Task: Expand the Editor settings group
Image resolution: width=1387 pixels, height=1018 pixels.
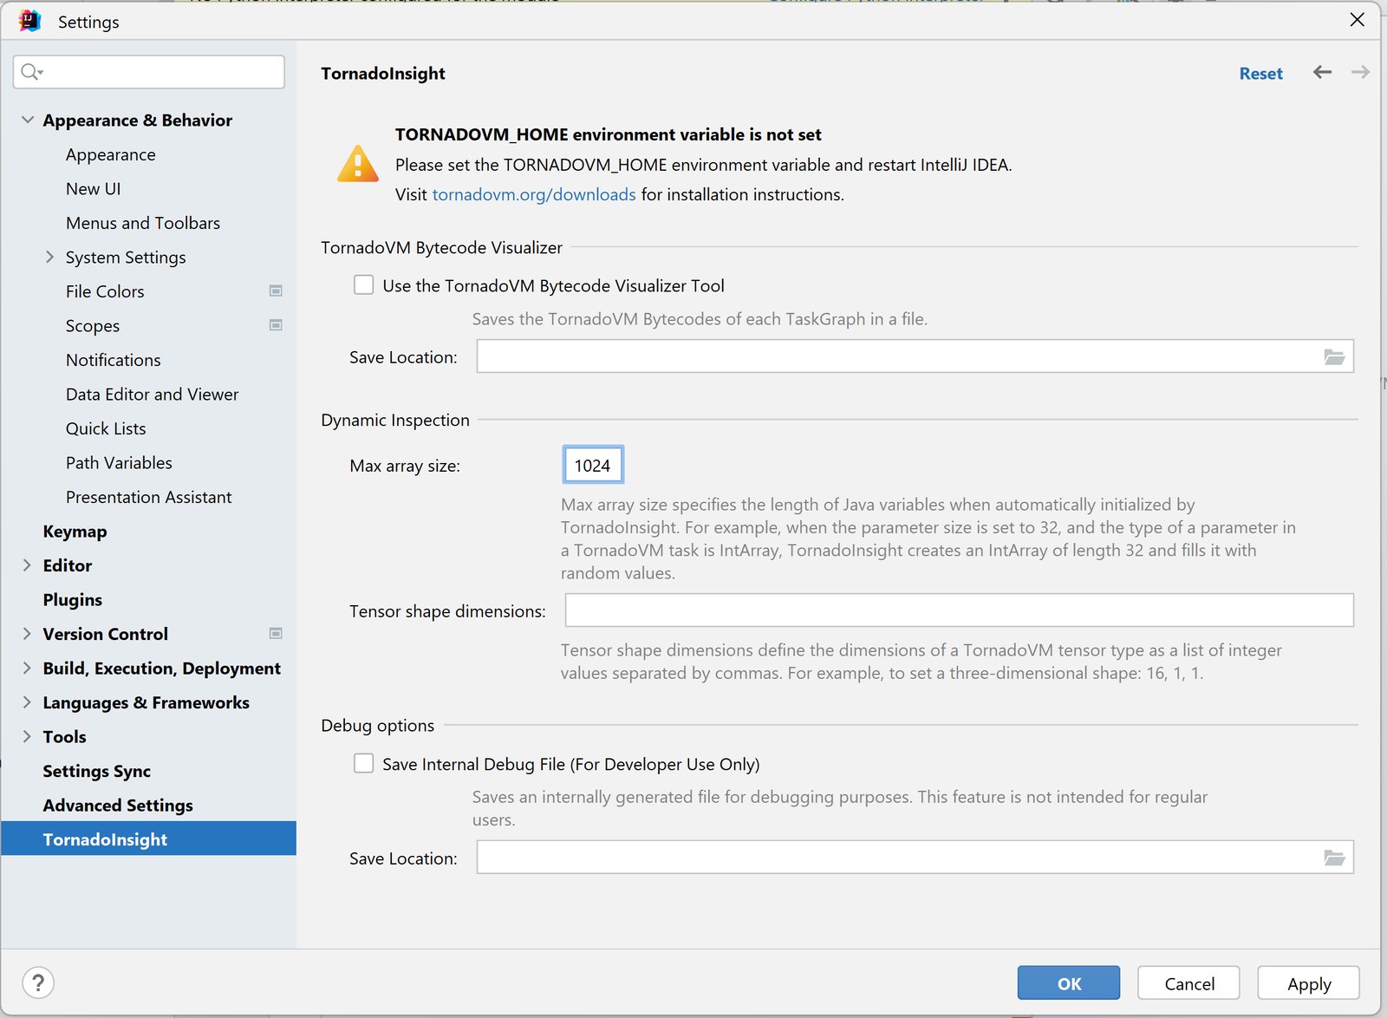Action: (27, 564)
